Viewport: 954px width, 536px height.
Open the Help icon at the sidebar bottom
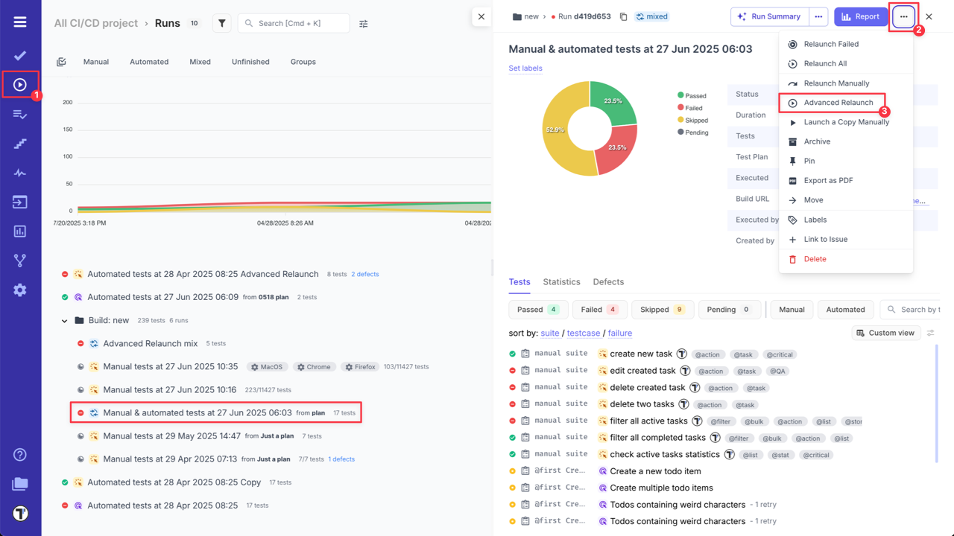(x=20, y=454)
